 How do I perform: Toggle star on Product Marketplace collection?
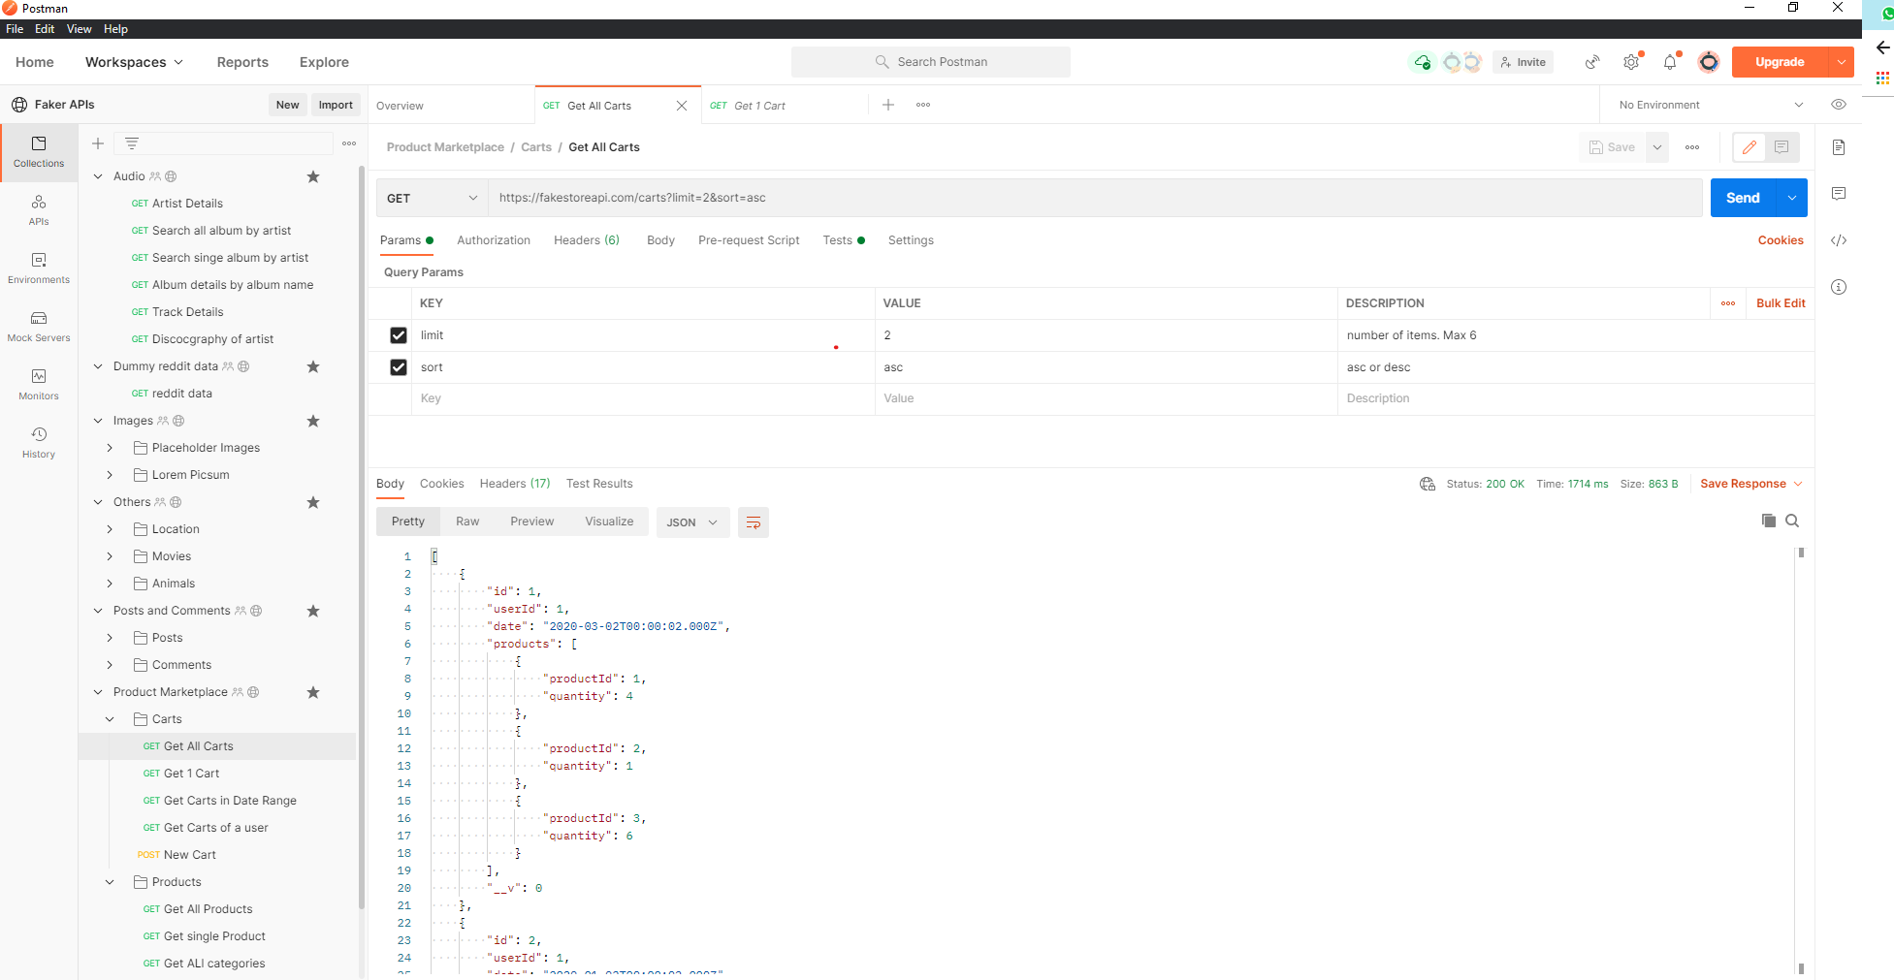tap(313, 692)
